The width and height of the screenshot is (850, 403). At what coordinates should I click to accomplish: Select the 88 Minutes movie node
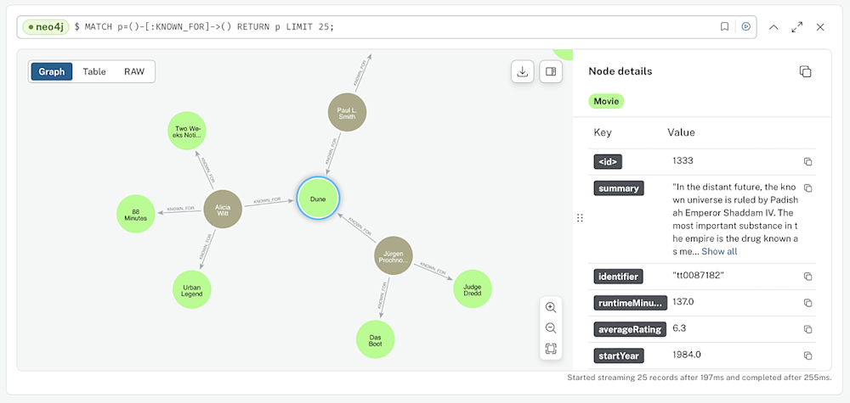135,214
